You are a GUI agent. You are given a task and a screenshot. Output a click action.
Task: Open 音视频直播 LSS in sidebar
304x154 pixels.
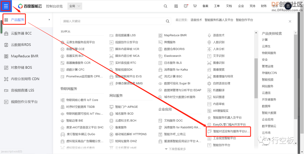point(22,90)
